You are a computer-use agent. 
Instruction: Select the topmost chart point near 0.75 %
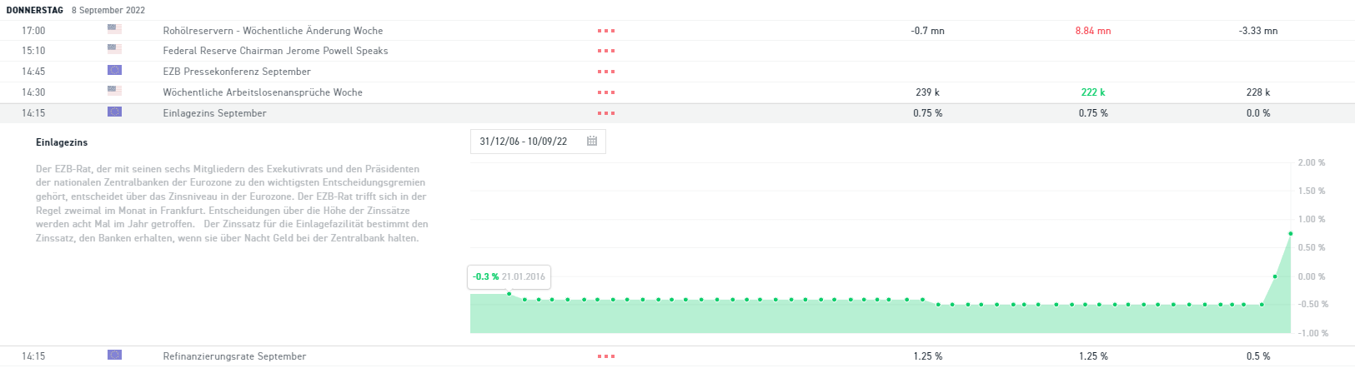pos(1290,234)
